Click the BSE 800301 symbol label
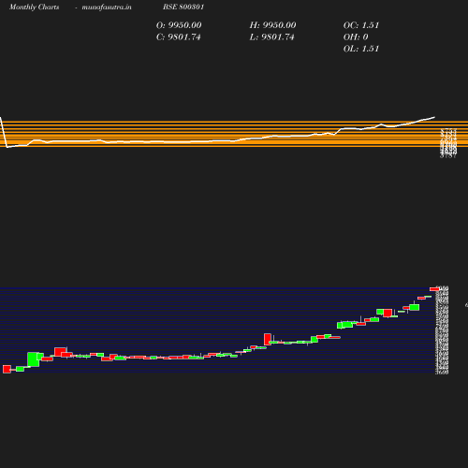Image resolution: width=468 pixels, height=468 pixels. 183,7
